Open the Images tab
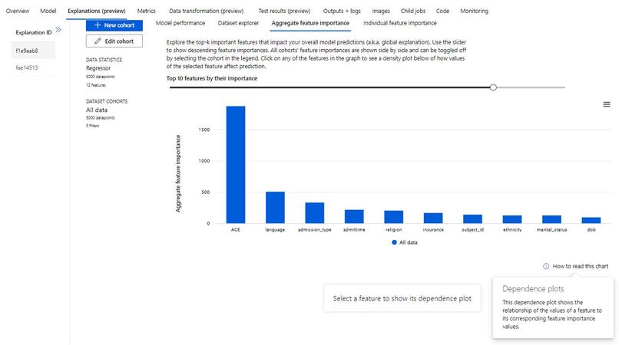619x345 pixels. pos(381,11)
